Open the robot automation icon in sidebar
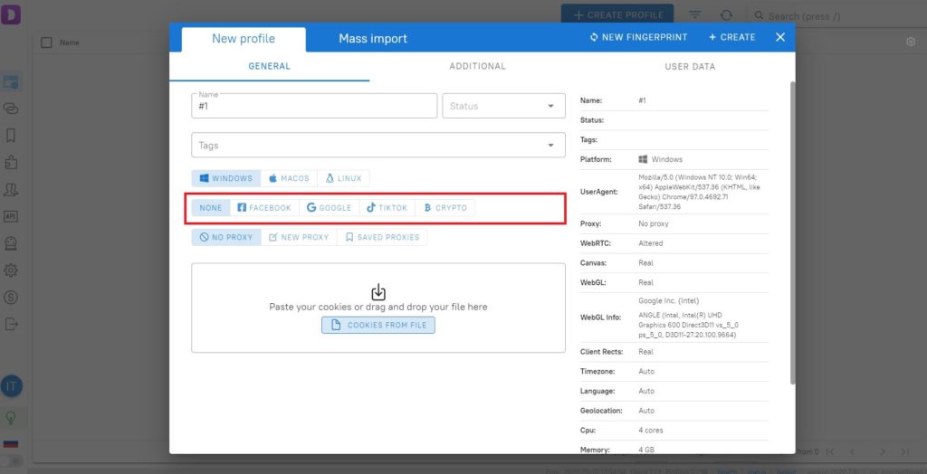This screenshot has width=927, height=474. tap(11, 243)
